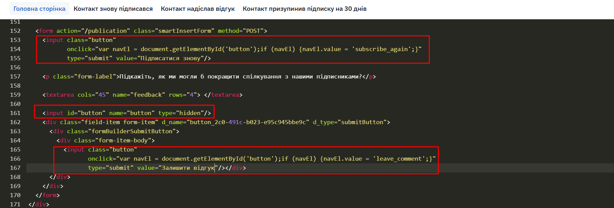Screen dimensions: 614x208
Task: Click the d_type="submitButton" attribute on line 162
Action: pos(349,122)
